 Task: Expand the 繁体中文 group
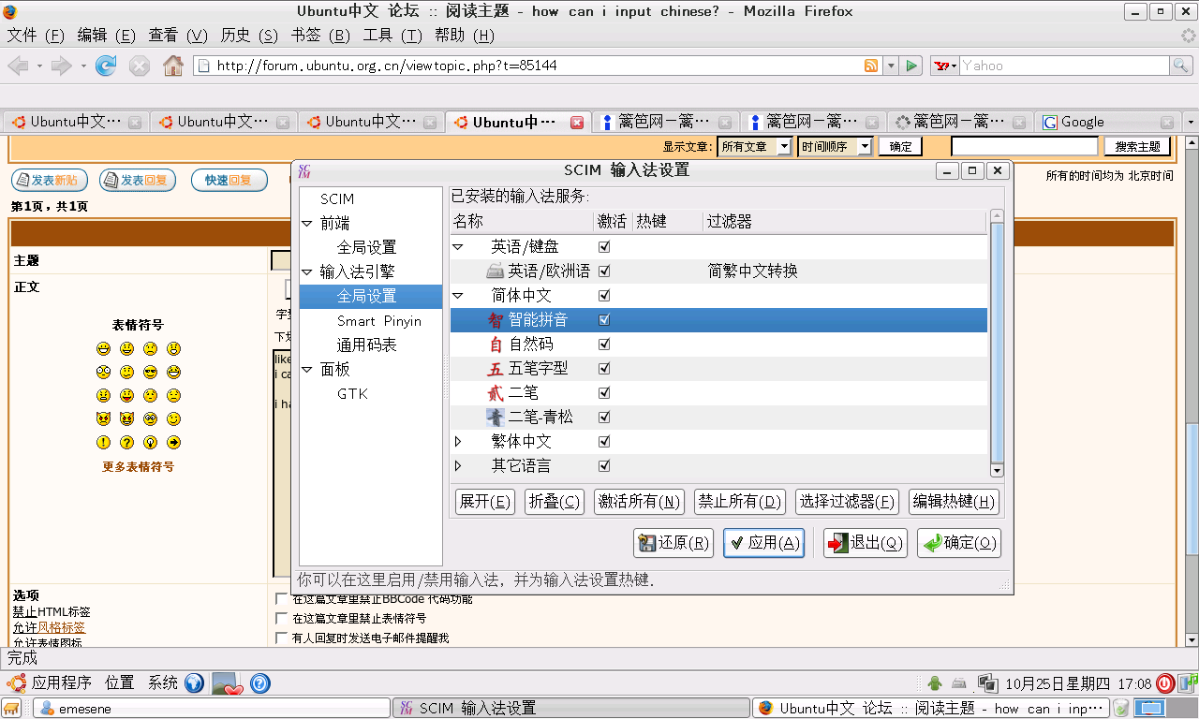[x=458, y=442]
